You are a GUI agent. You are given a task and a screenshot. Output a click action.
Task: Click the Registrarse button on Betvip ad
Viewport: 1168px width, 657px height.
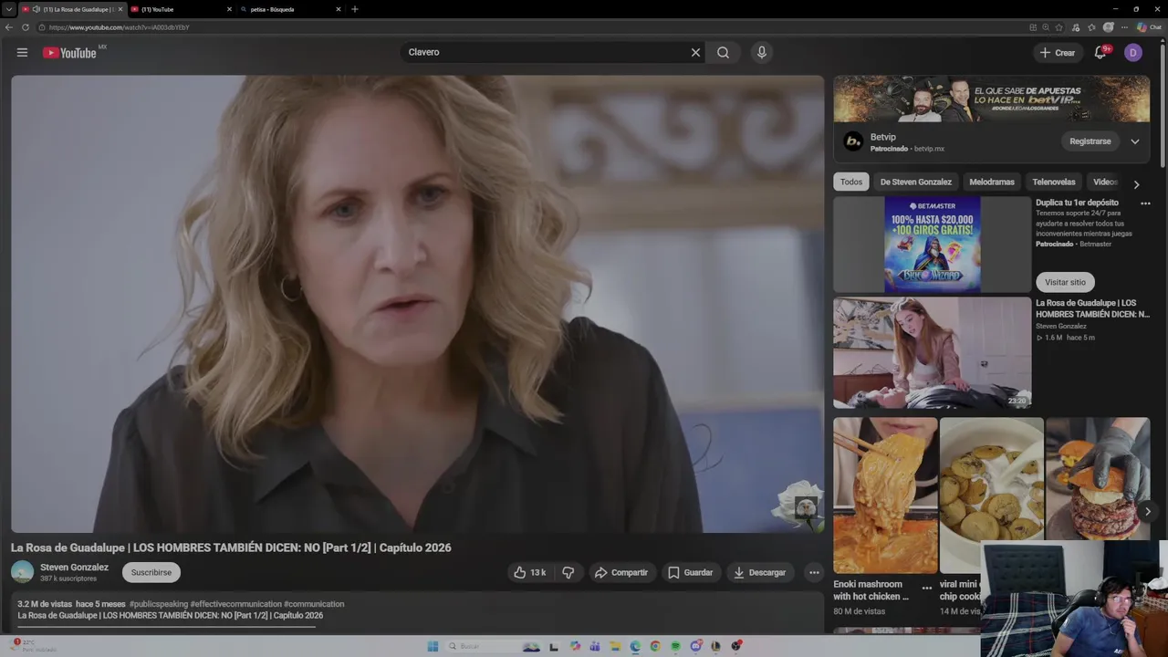[x=1090, y=141]
